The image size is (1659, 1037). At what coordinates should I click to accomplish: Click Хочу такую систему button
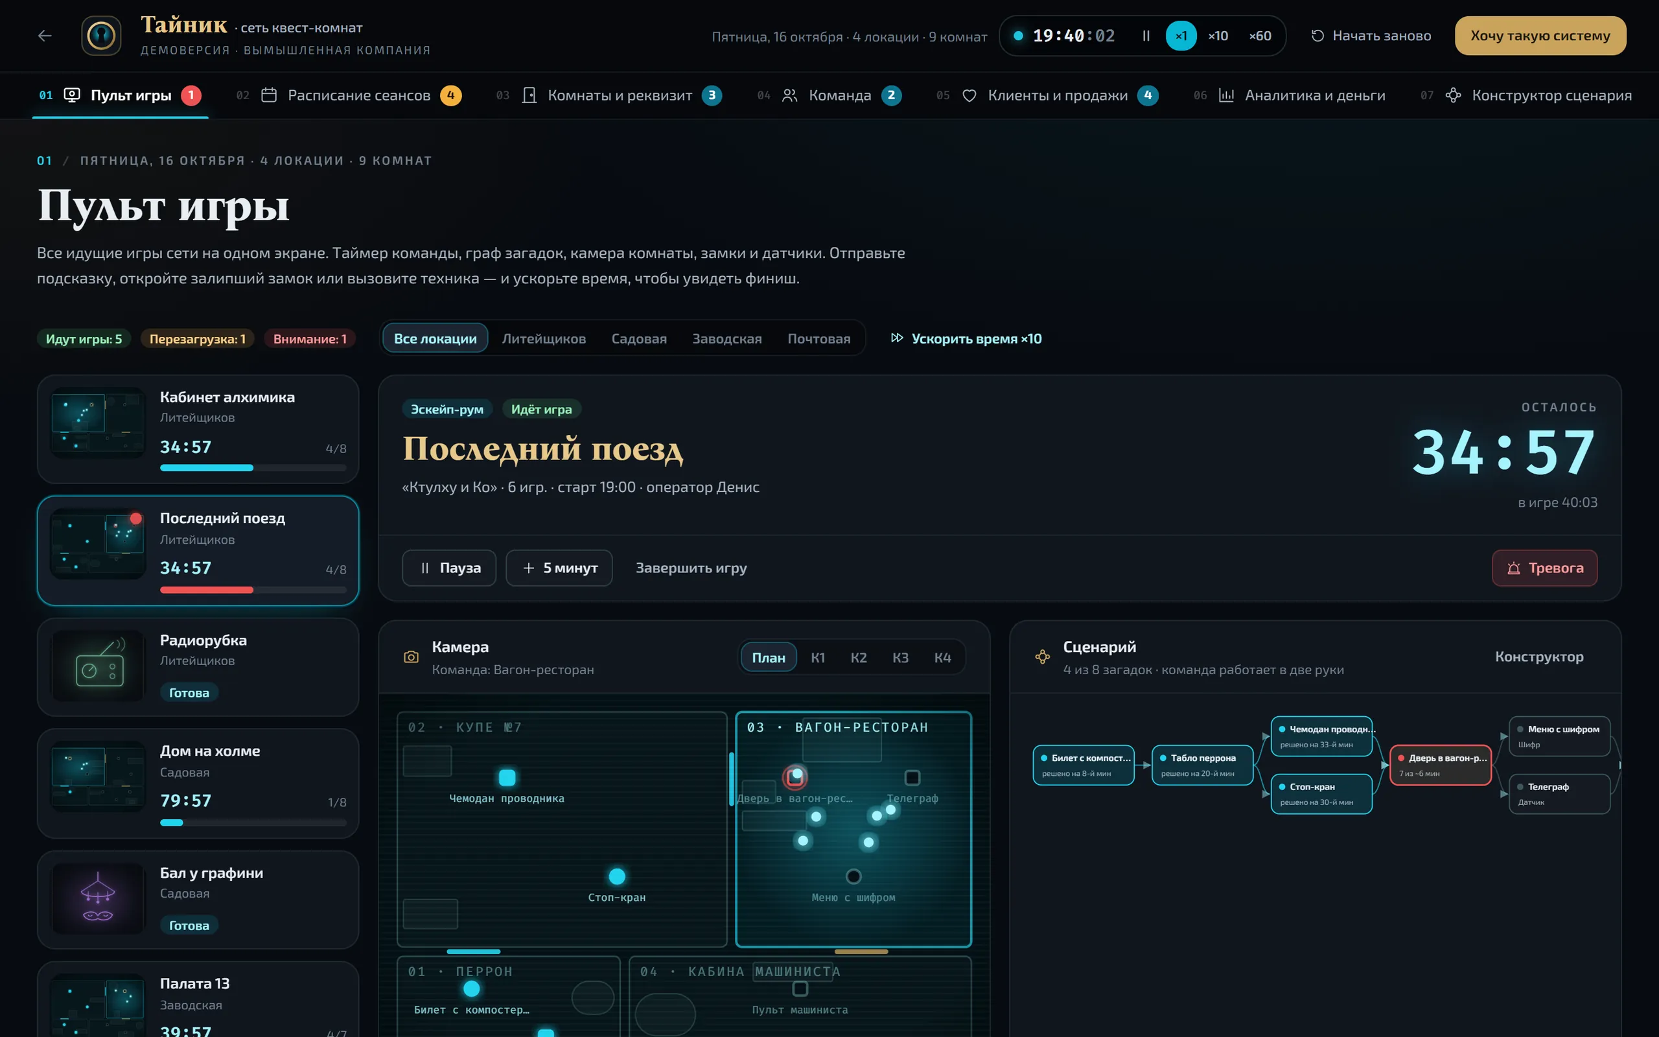[1540, 36]
